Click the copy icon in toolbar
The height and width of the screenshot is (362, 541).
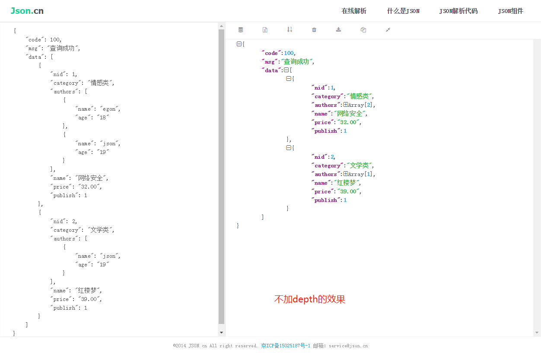click(x=363, y=30)
